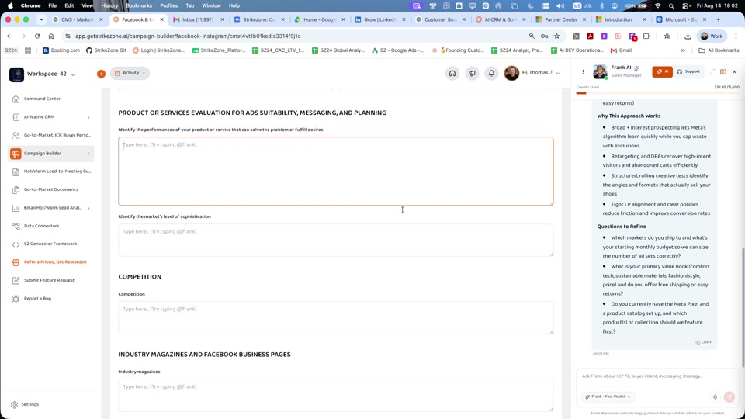Open Submit Feature Request

49,280
